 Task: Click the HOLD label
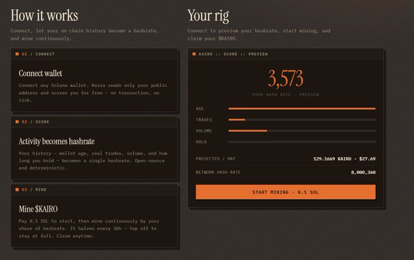pos(201,142)
